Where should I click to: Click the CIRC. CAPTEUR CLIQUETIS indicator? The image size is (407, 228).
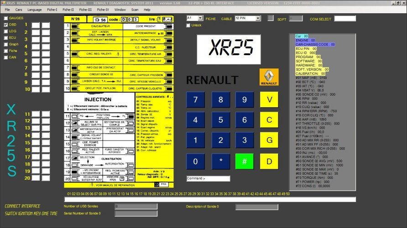pyautogui.click(x=169, y=88)
